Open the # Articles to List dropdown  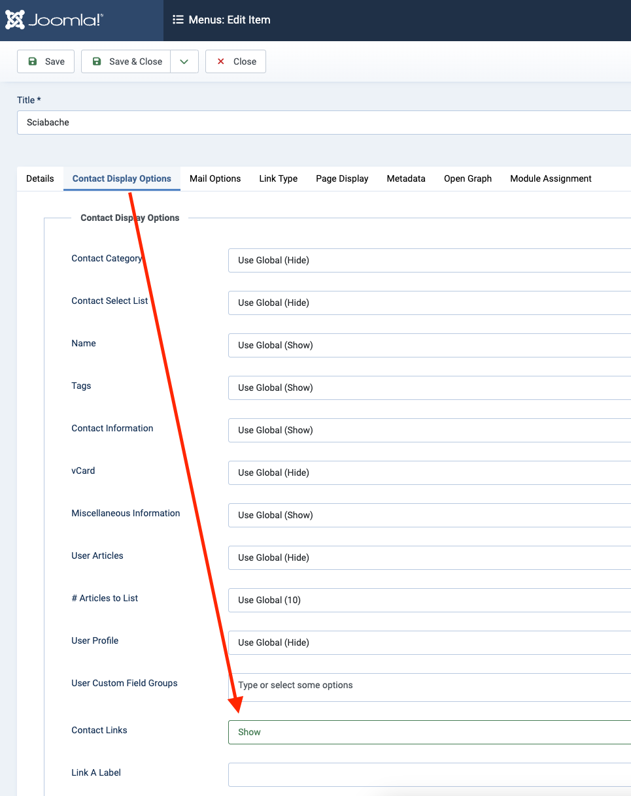tap(429, 600)
